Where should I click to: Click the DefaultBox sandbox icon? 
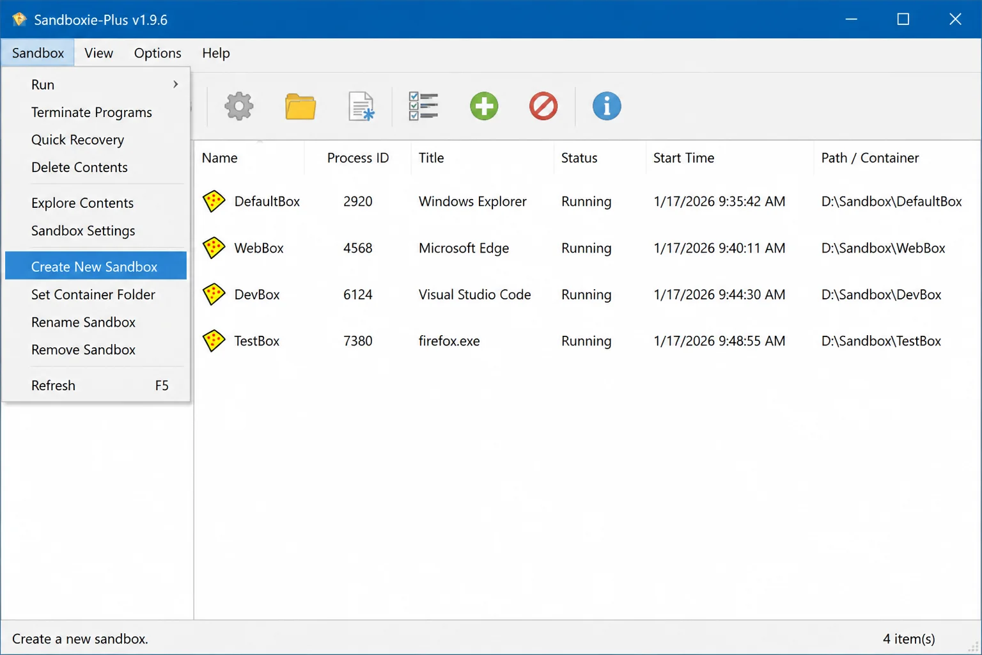pos(214,201)
